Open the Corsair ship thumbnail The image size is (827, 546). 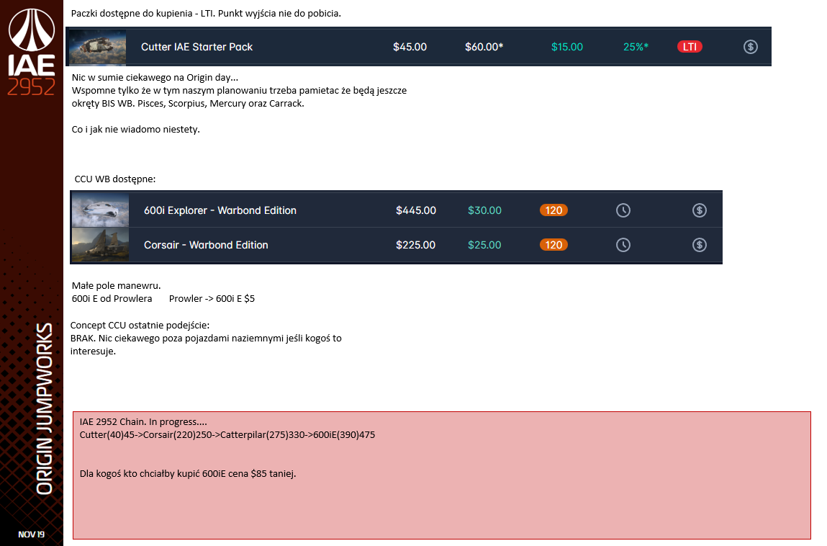tap(100, 245)
